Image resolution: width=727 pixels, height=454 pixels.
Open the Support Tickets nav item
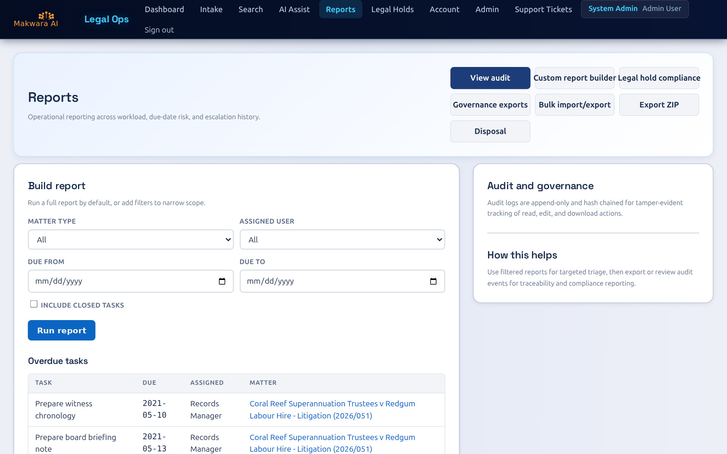pyautogui.click(x=543, y=9)
